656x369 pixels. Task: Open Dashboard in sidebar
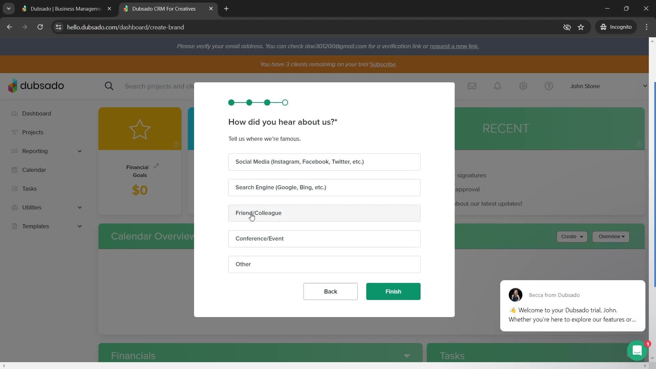(37, 113)
